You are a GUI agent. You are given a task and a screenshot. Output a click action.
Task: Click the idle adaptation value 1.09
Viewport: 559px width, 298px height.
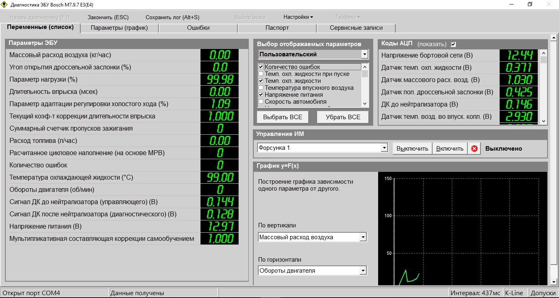pos(220,104)
